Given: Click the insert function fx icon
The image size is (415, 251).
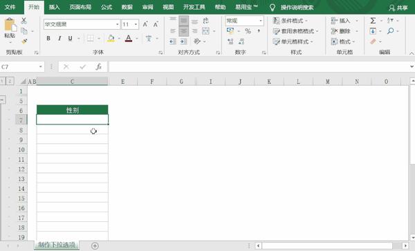Looking at the screenshot, I should 98,67.
